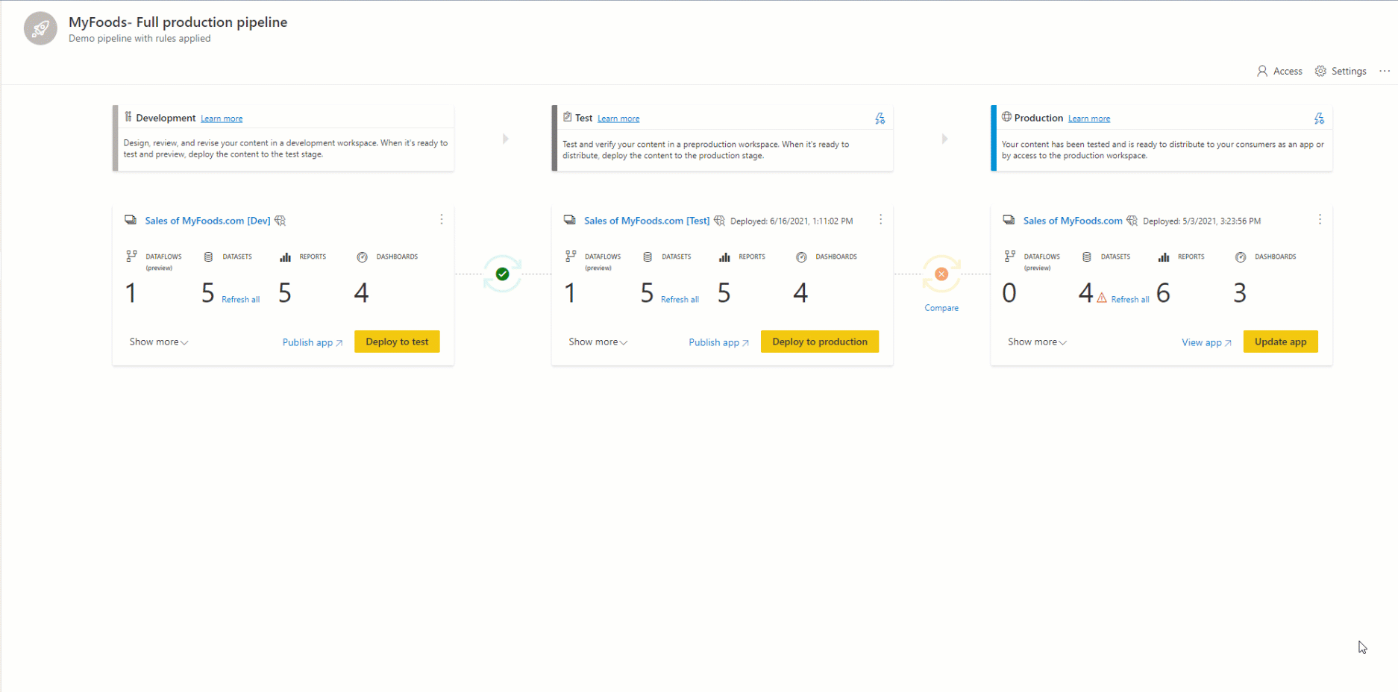
Task: Click the Premium diamond icon next to Sales of MyFoods.com [Test]
Action: coord(719,221)
